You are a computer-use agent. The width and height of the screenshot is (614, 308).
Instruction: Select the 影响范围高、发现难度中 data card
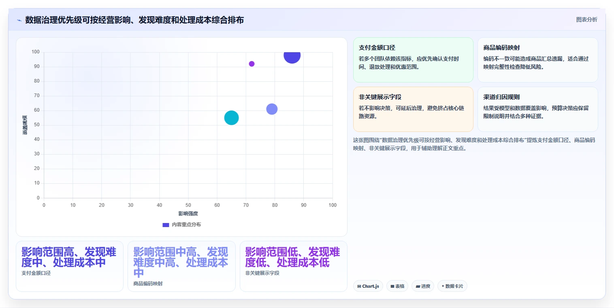click(x=70, y=266)
